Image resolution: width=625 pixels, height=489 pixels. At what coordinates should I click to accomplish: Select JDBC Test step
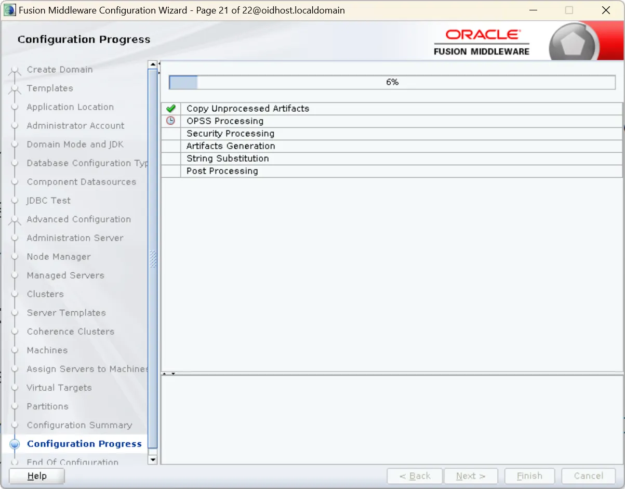pyautogui.click(x=49, y=201)
